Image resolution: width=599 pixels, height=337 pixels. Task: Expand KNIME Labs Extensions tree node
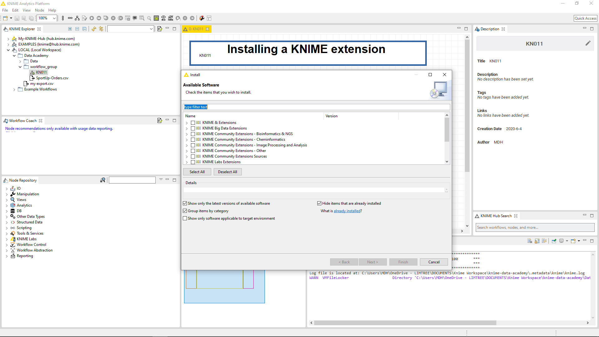click(187, 162)
